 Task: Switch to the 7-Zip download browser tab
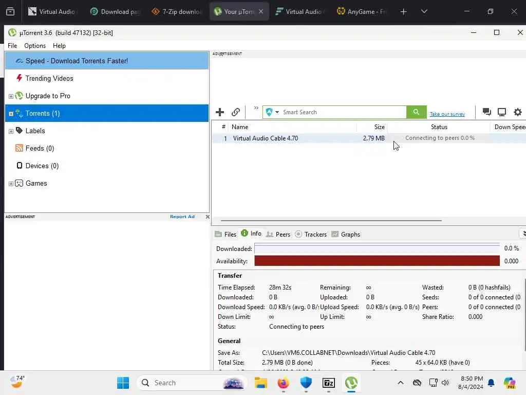pos(177,12)
